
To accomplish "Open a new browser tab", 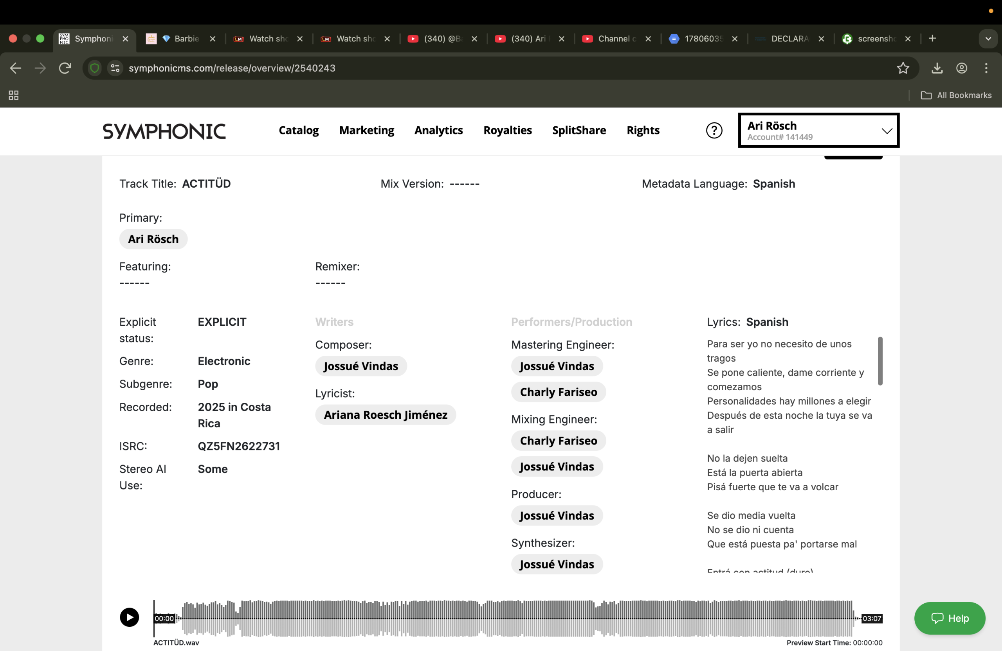I will (x=932, y=39).
